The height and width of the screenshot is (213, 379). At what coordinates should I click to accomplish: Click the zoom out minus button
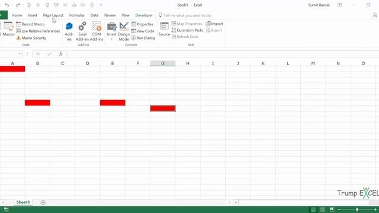(x=339, y=209)
